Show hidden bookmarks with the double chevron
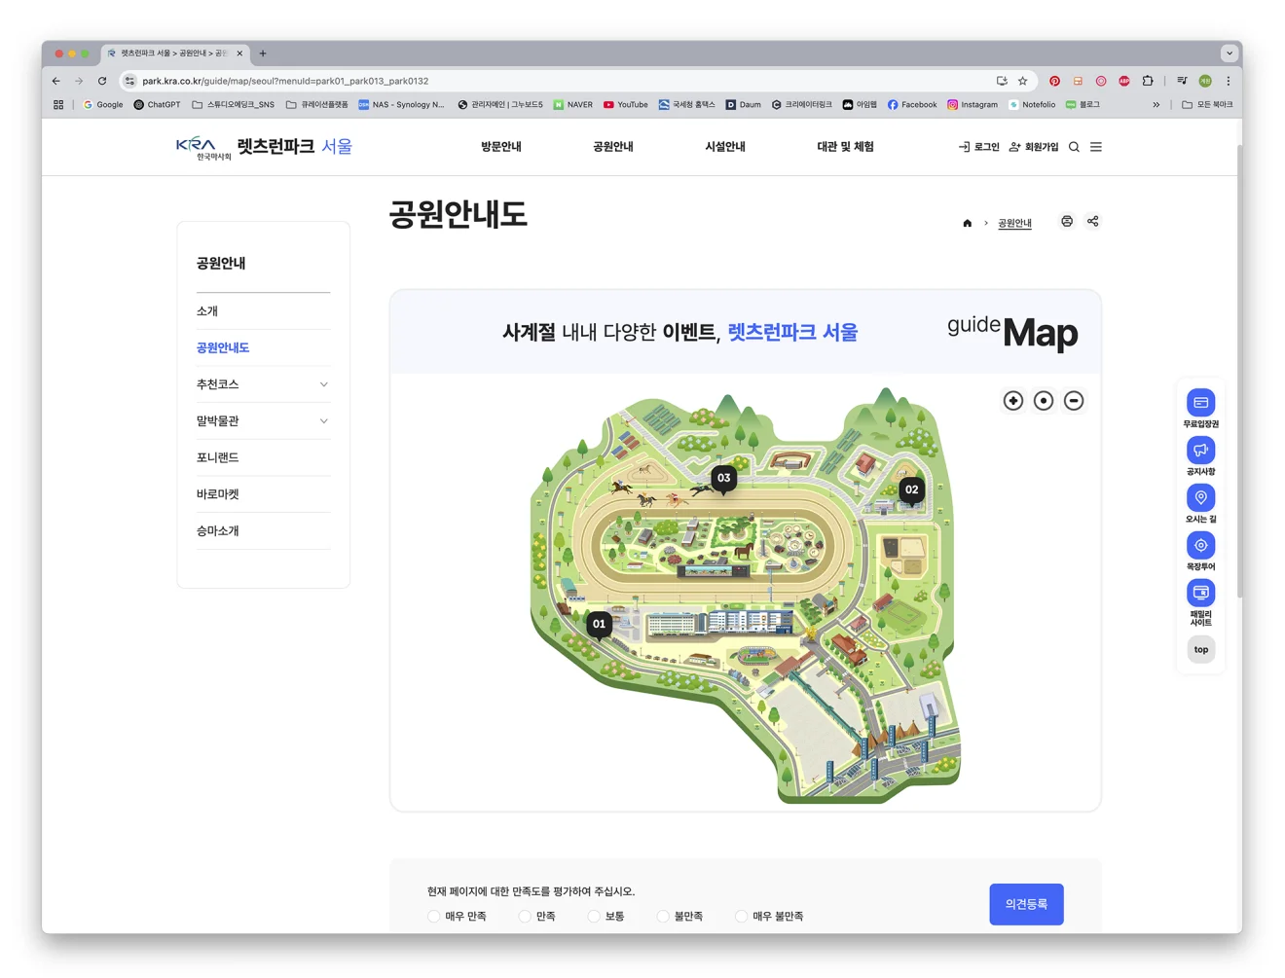Viewport: 1285px width, 978px height. pos(1156,104)
